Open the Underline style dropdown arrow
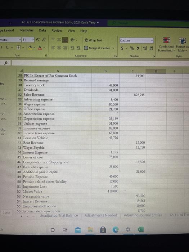 (x=12, y=48)
